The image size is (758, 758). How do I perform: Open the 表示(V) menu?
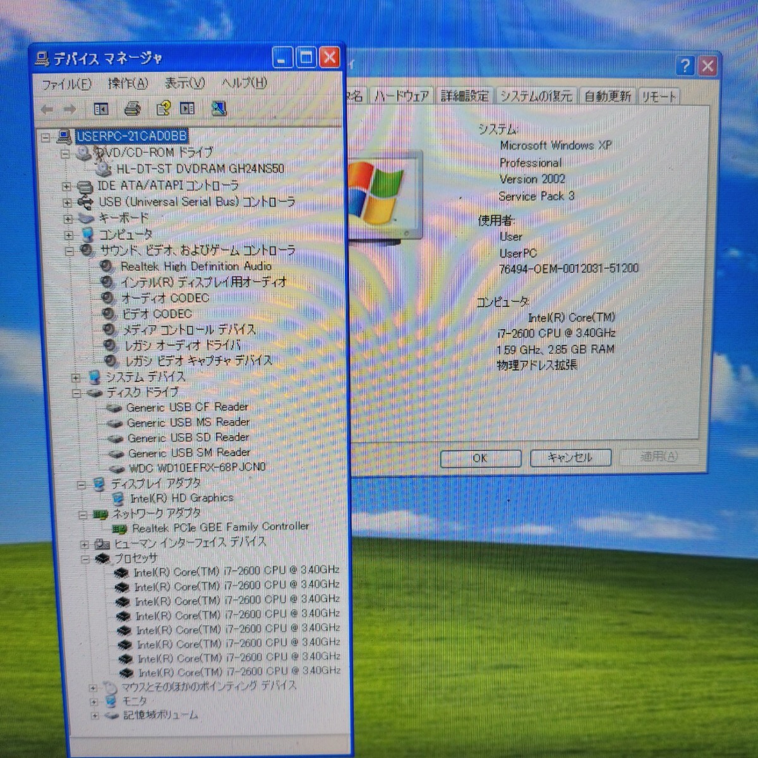pos(184,83)
